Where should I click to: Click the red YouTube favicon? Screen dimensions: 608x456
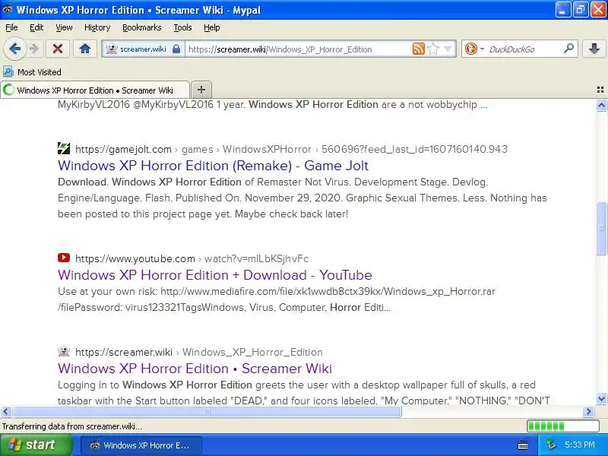point(64,258)
